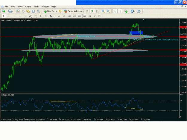Open the New Chart icon
Viewport: 187px width, 140px height.
[4, 11]
